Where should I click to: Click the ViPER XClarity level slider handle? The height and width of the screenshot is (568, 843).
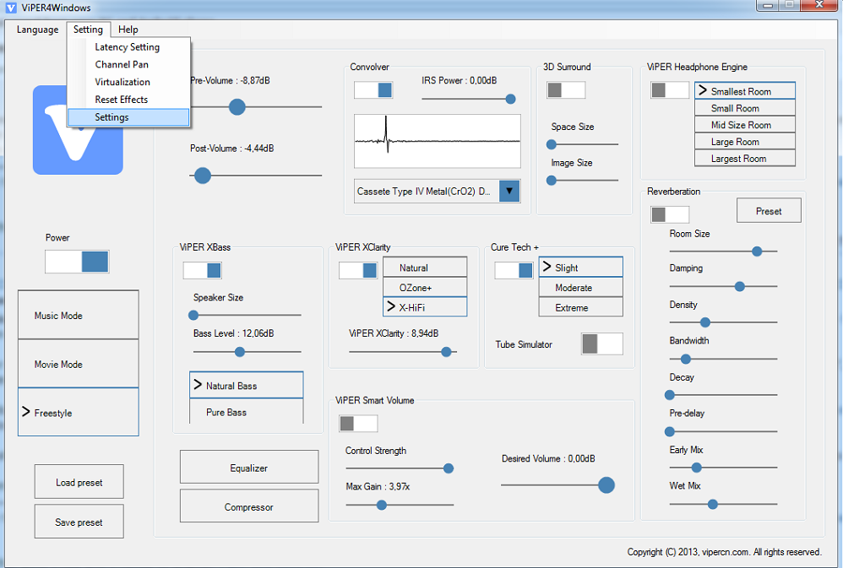click(446, 352)
